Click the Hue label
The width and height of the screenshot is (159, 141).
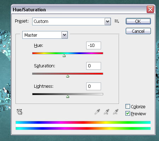pos(39,45)
